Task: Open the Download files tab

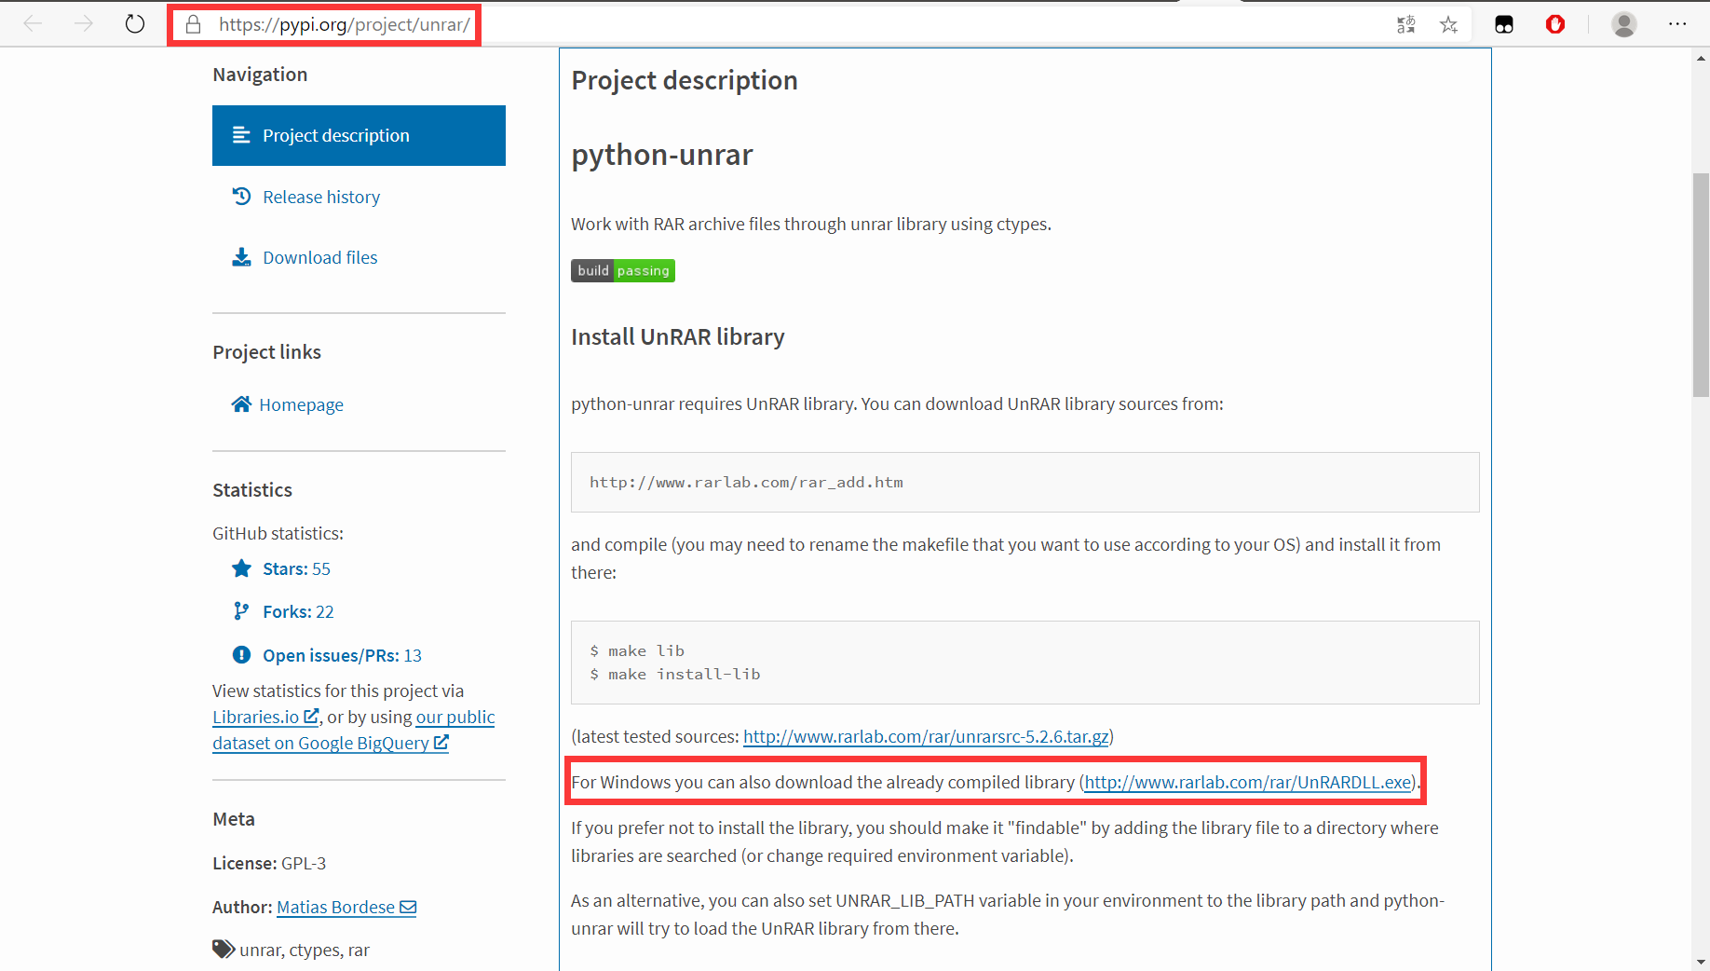Action: tap(319, 257)
